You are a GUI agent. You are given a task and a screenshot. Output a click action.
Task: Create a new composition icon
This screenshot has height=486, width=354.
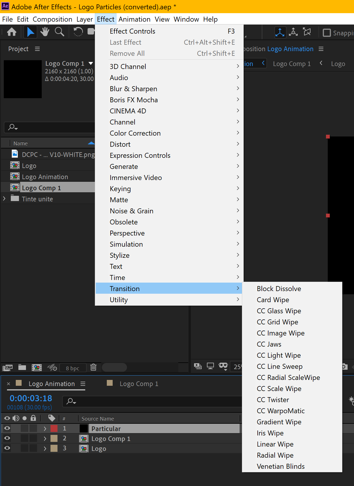point(37,367)
